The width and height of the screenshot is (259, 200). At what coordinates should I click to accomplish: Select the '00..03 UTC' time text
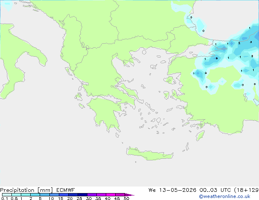point(215,190)
